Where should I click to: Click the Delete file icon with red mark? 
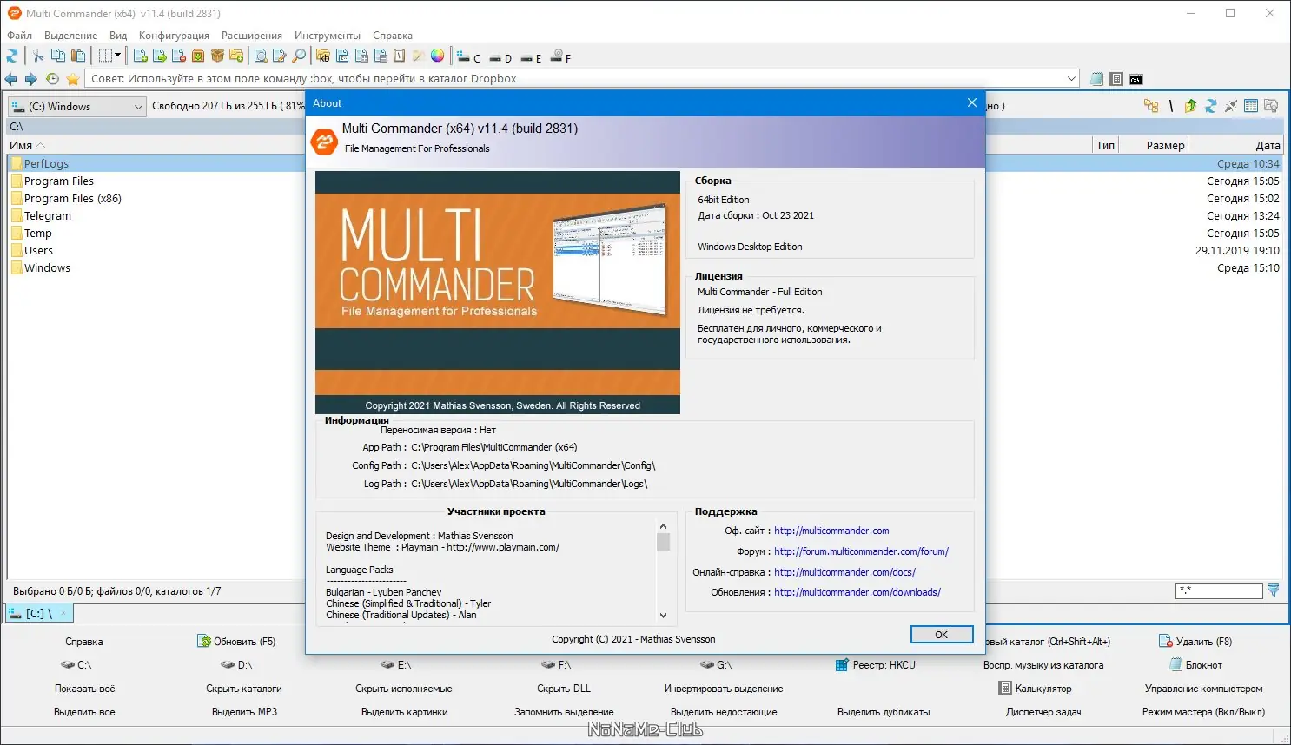point(179,56)
